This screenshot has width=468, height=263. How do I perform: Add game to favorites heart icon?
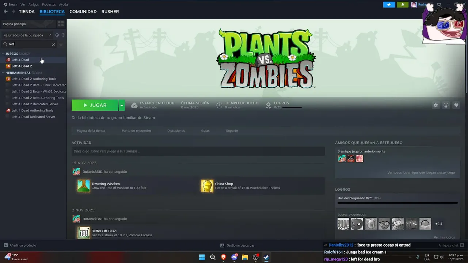tap(456, 105)
